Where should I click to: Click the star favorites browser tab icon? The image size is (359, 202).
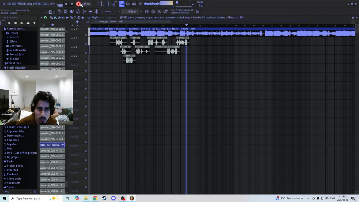coord(34,23)
